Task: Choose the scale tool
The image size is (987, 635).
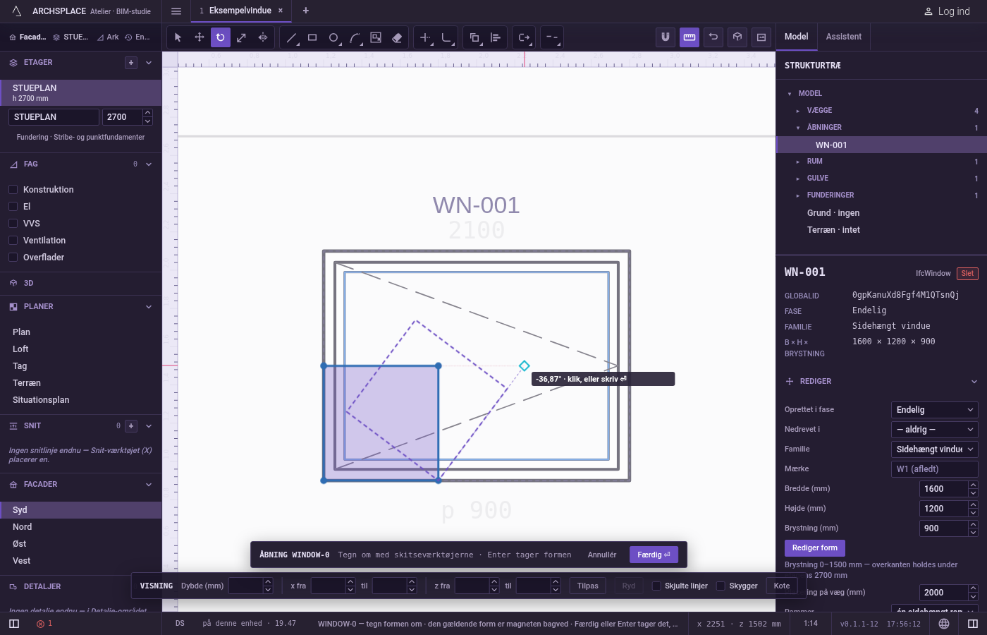Action: 242,37
